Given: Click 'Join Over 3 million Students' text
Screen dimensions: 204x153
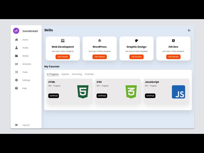Looking at the screenshot, I should [100, 51].
